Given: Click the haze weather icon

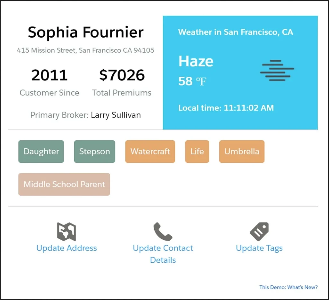Looking at the screenshot, I should [277, 70].
